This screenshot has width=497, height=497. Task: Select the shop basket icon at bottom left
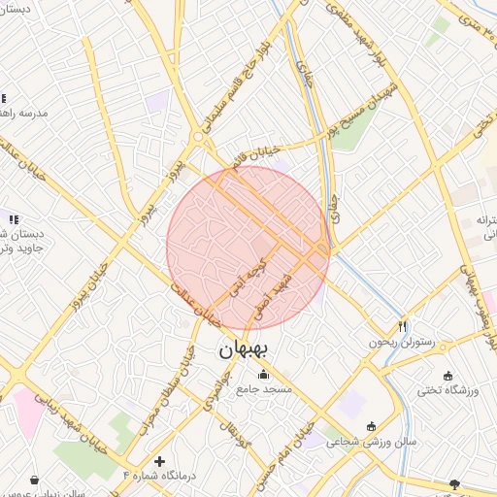(x=34, y=480)
